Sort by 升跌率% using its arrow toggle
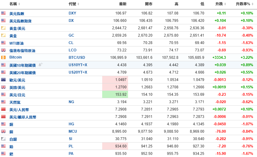The height and width of the screenshot is (157, 257). point(252,4)
